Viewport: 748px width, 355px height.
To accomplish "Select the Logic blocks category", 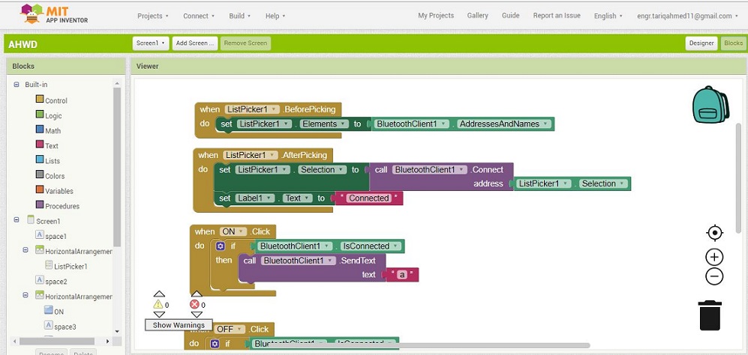I will pos(49,115).
